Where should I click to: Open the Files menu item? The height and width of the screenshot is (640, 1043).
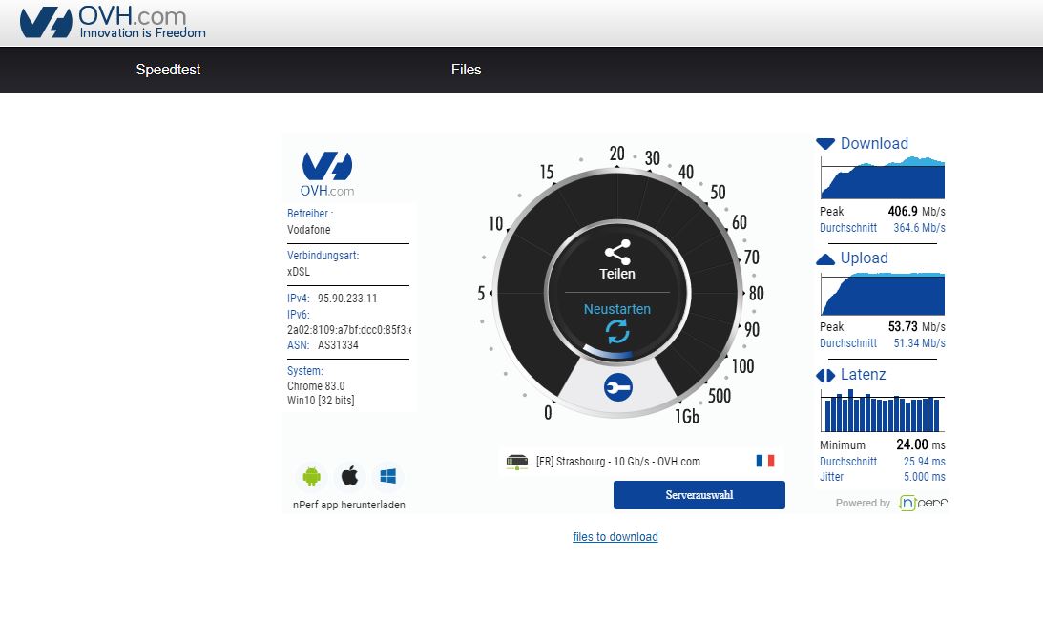point(466,69)
